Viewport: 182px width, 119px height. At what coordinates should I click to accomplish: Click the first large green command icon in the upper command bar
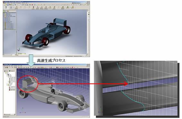(x=6, y=7)
